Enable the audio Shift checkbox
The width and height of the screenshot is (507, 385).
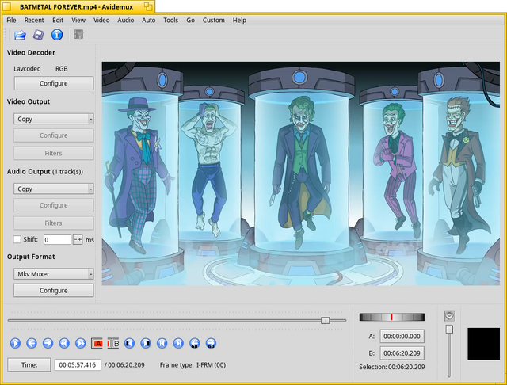point(17,239)
